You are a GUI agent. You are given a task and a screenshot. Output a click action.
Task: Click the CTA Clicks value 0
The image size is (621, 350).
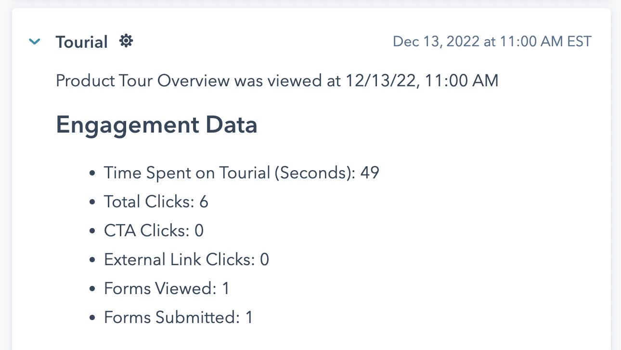[x=199, y=230]
